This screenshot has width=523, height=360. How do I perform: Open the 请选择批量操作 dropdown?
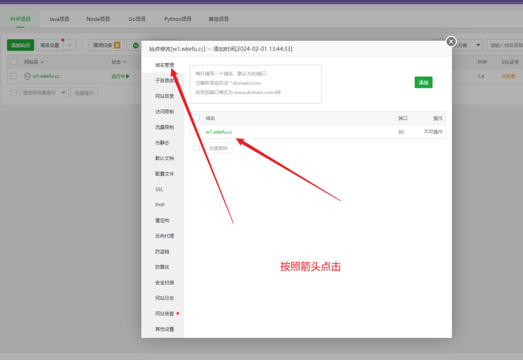[44, 92]
